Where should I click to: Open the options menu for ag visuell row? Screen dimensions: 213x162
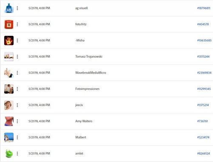click(x=17, y=8)
